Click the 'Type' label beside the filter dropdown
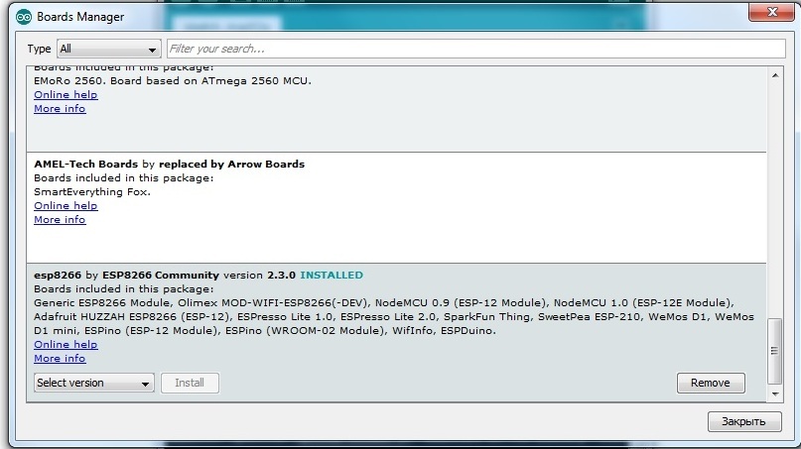The height and width of the screenshot is (449, 801). (39, 49)
